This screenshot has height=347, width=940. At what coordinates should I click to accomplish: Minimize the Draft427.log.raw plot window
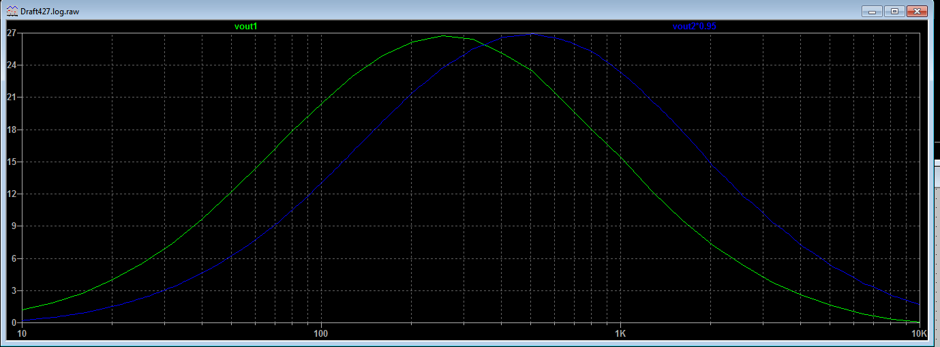873,11
